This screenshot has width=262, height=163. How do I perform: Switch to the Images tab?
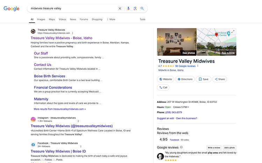coord(41,19)
